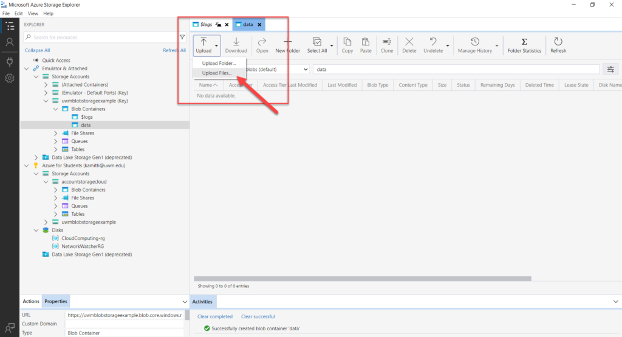Click the Refresh toolbar icon
This screenshot has height=337, width=622.
[558, 45]
